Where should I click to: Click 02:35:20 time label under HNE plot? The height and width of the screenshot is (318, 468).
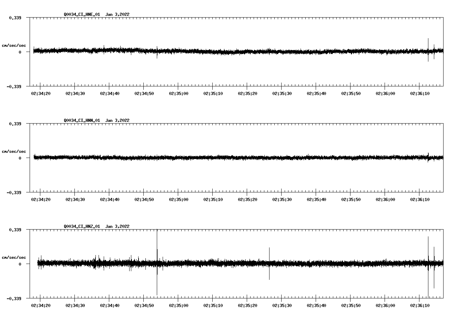point(247,93)
